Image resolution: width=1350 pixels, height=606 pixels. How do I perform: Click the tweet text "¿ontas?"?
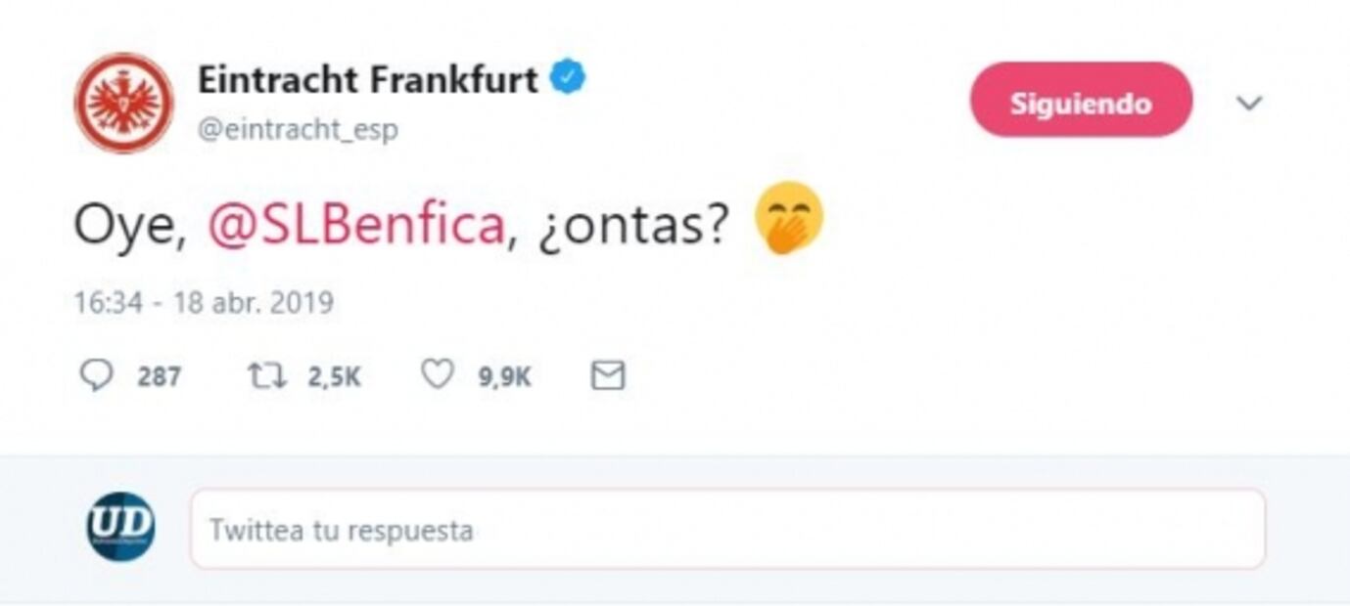point(632,226)
